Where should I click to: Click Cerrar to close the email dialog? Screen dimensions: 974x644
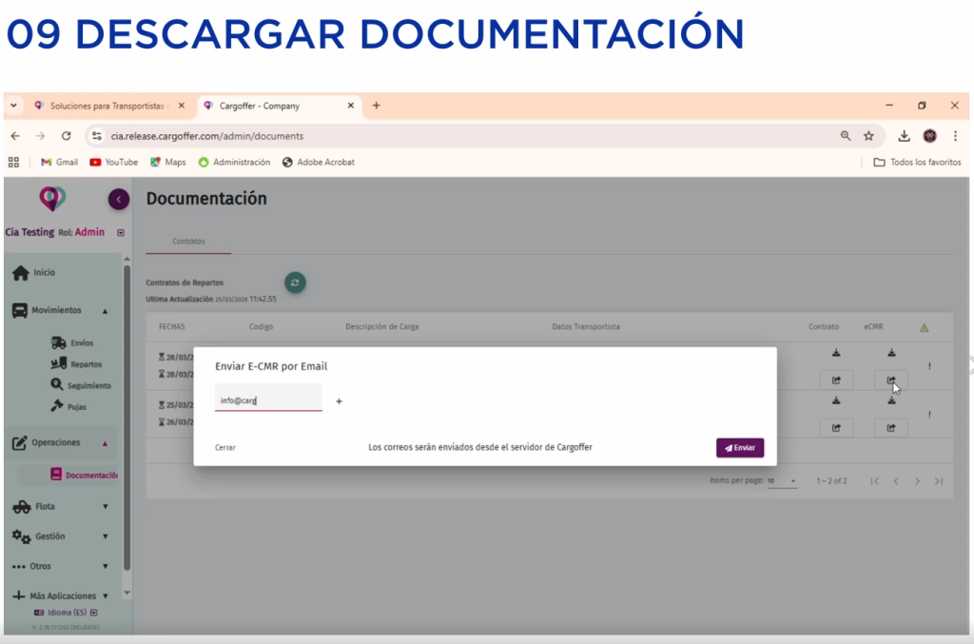click(x=225, y=447)
